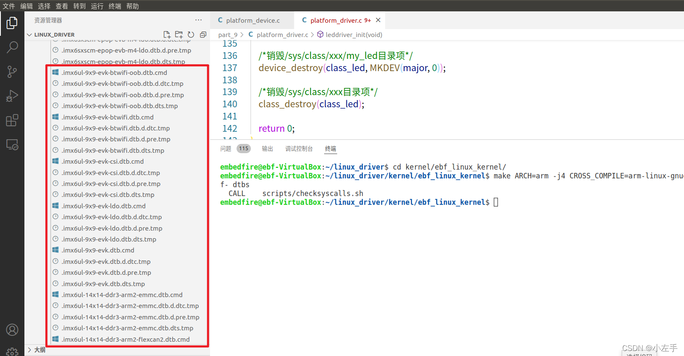Switch to the 输出 panel tab
684x356 pixels.
point(267,149)
